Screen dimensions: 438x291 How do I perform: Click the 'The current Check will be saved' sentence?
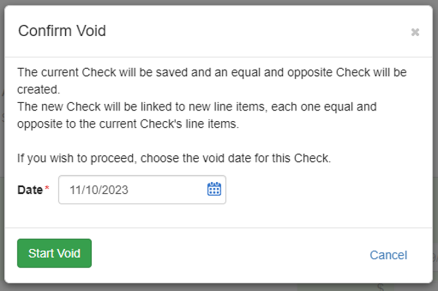click(212, 81)
